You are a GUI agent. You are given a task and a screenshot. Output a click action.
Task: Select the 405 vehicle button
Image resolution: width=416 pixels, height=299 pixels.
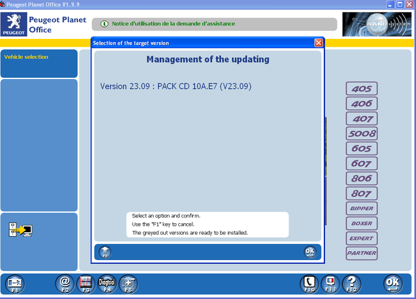click(361, 88)
